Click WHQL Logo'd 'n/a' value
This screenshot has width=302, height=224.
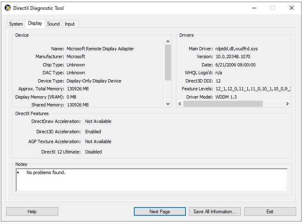pos(219,73)
